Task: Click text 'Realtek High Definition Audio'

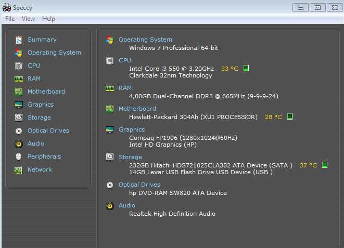Action: tap(172, 214)
